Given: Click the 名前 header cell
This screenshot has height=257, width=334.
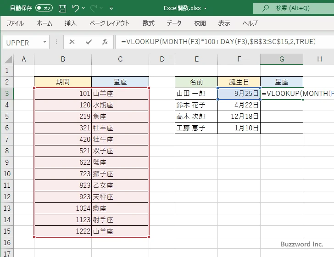Looking at the screenshot, I should click(196, 82).
